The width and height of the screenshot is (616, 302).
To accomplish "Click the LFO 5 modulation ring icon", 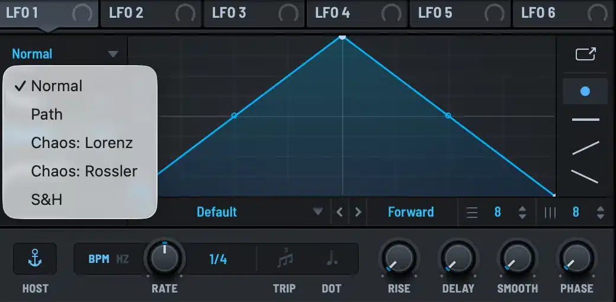I will pos(494,14).
